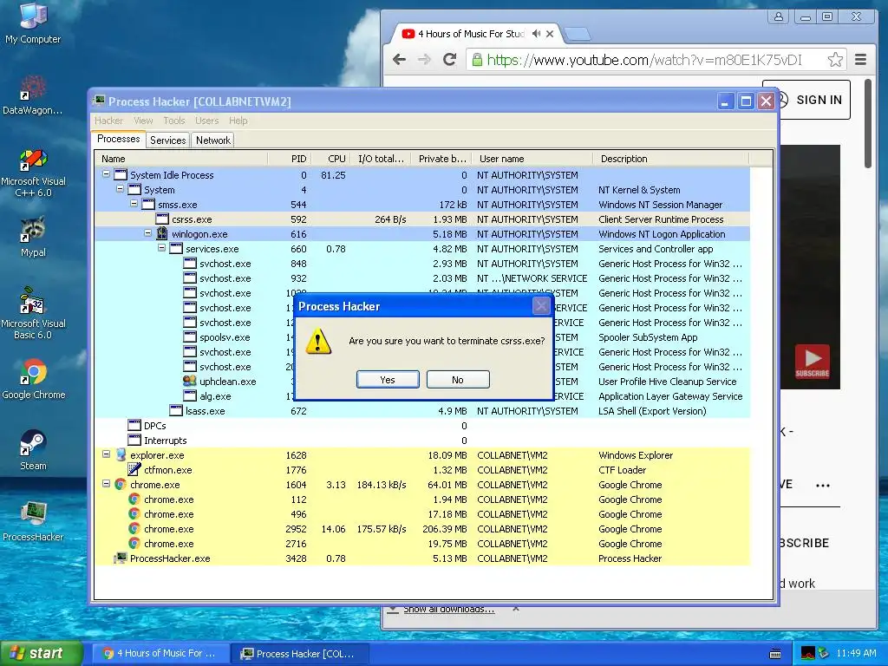Image resolution: width=888 pixels, height=666 pixels.
Task: Open the Tools menu
Action: tap(173, 121)
